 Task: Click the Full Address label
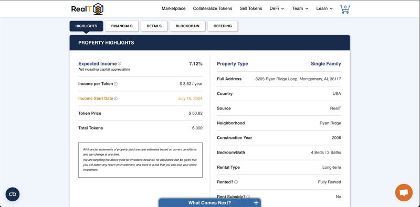pos(229,79)
